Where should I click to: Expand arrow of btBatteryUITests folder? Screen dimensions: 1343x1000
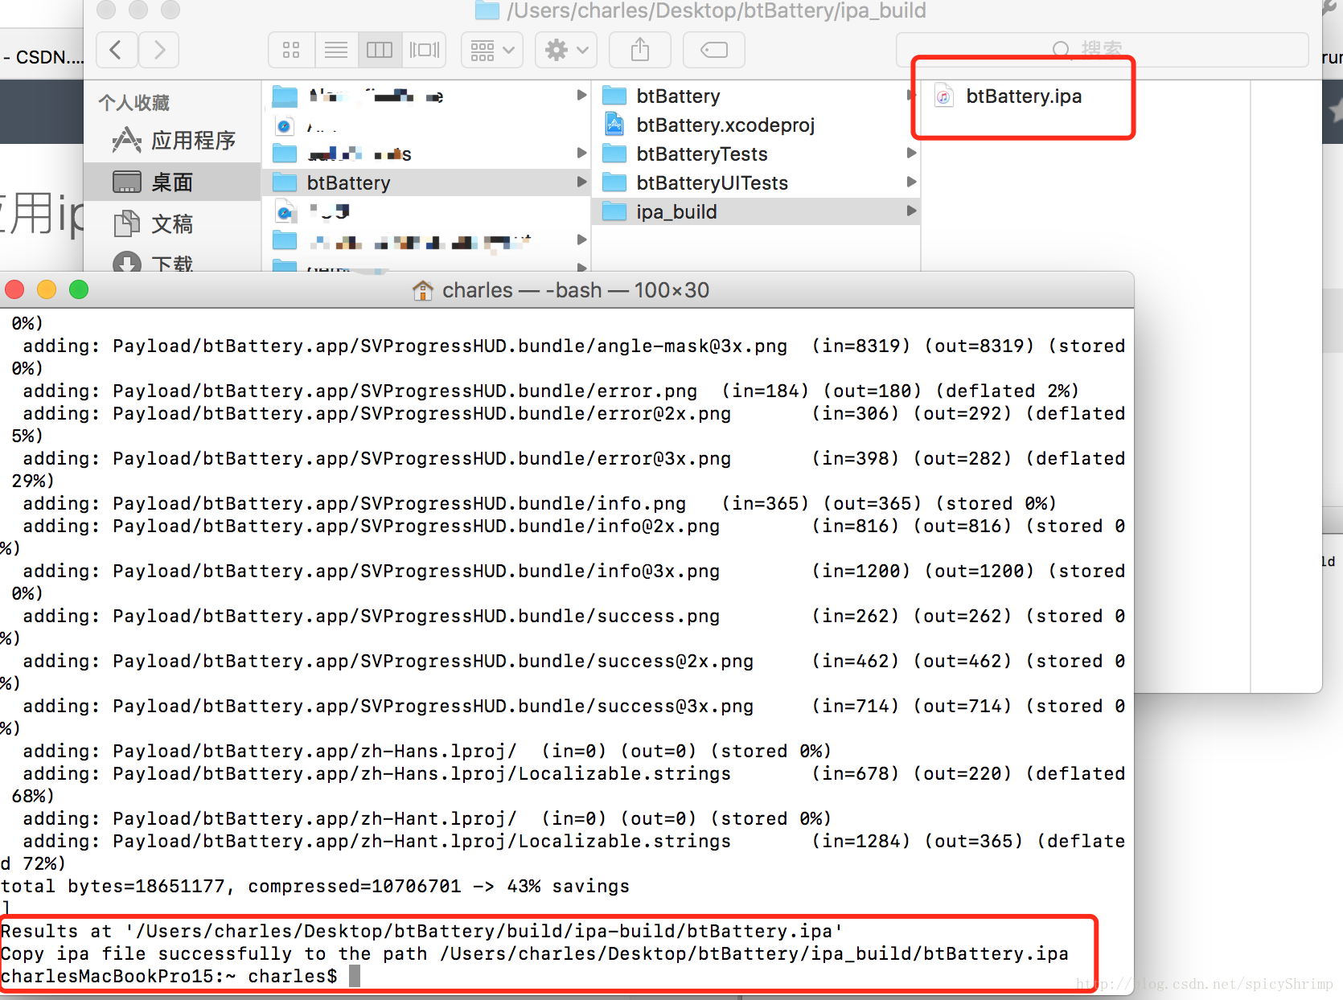[x=911, y=182]
